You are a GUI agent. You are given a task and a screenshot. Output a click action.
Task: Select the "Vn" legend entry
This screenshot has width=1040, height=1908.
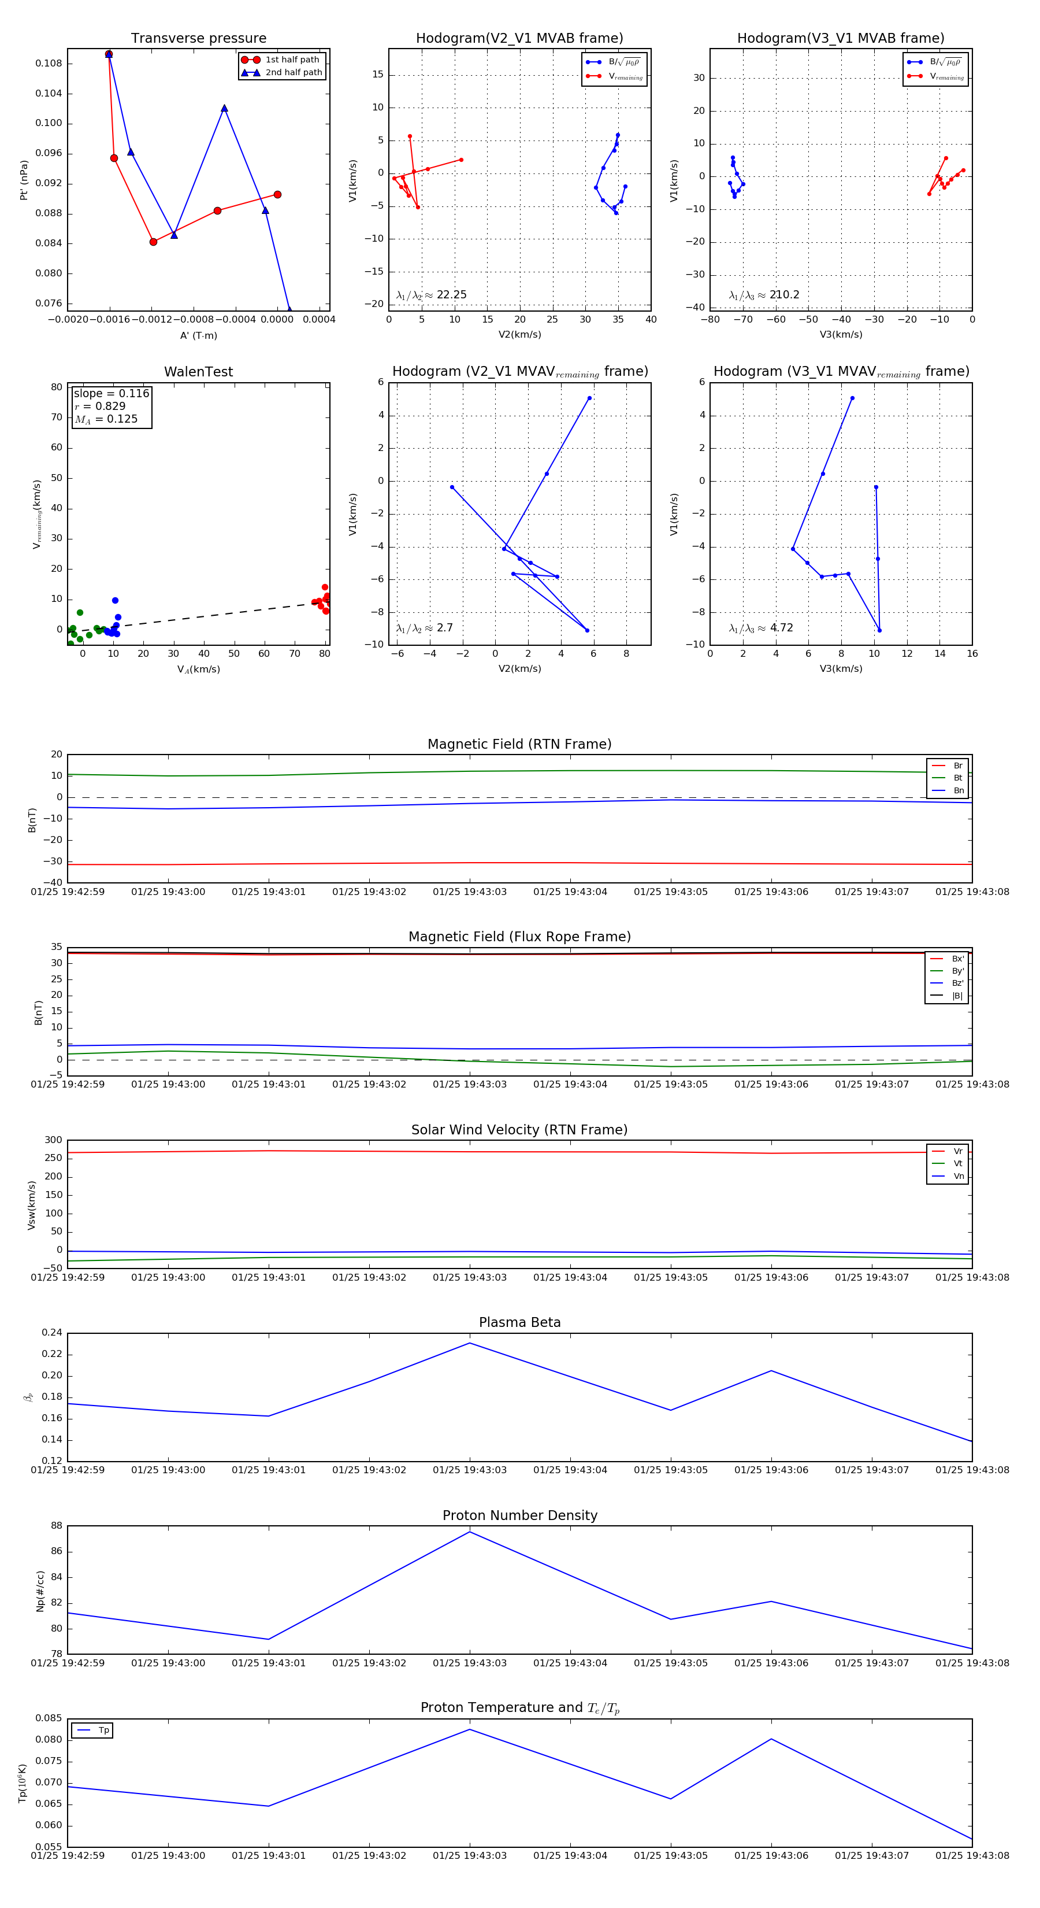coord(948,1176)
